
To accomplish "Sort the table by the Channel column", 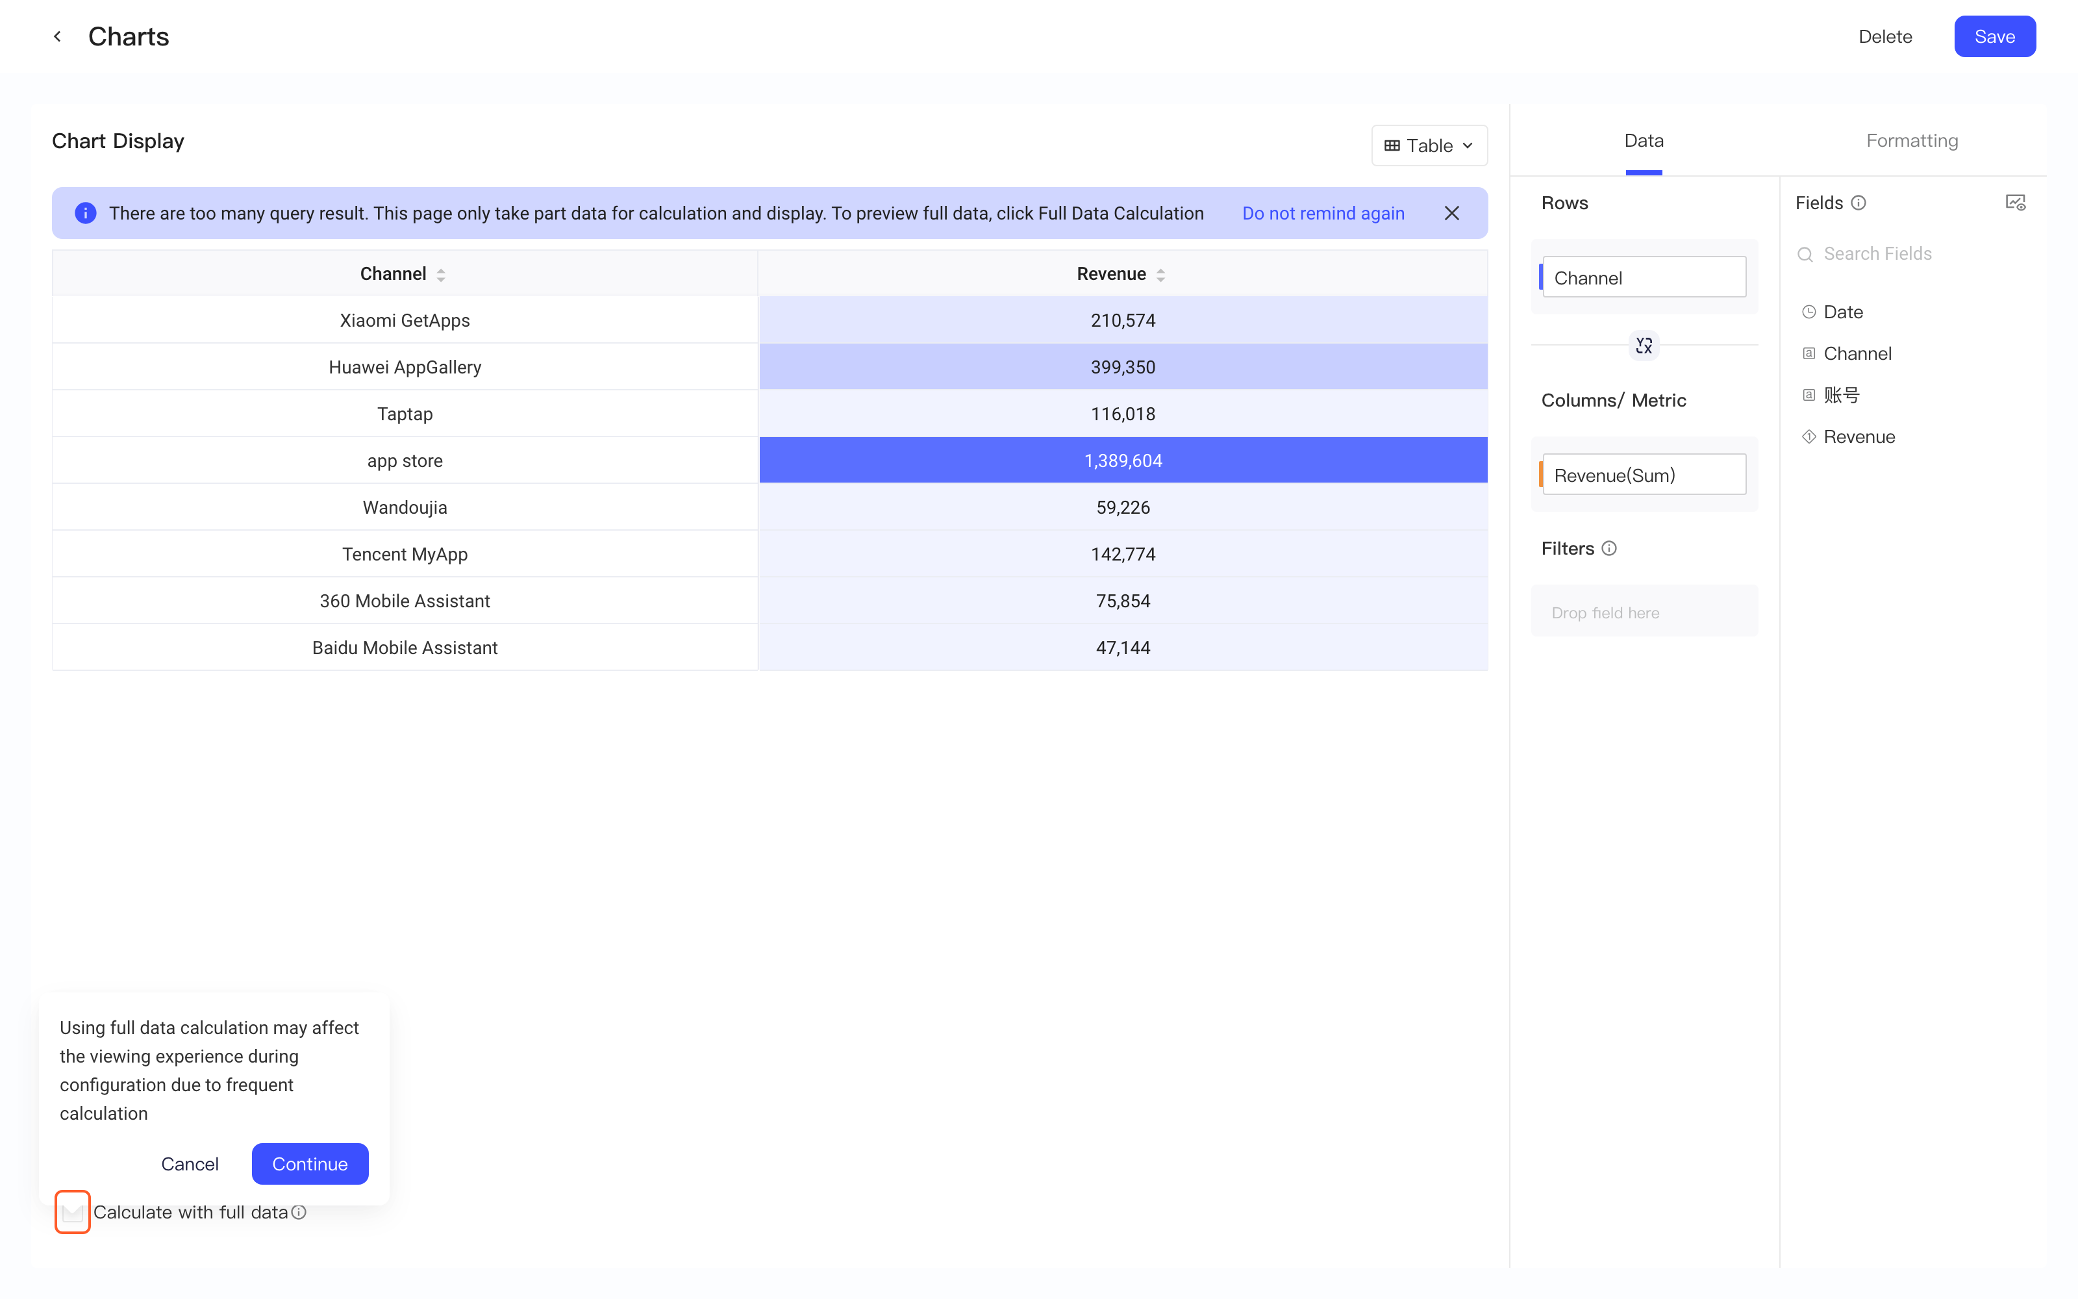I will [x=440, y=275].
